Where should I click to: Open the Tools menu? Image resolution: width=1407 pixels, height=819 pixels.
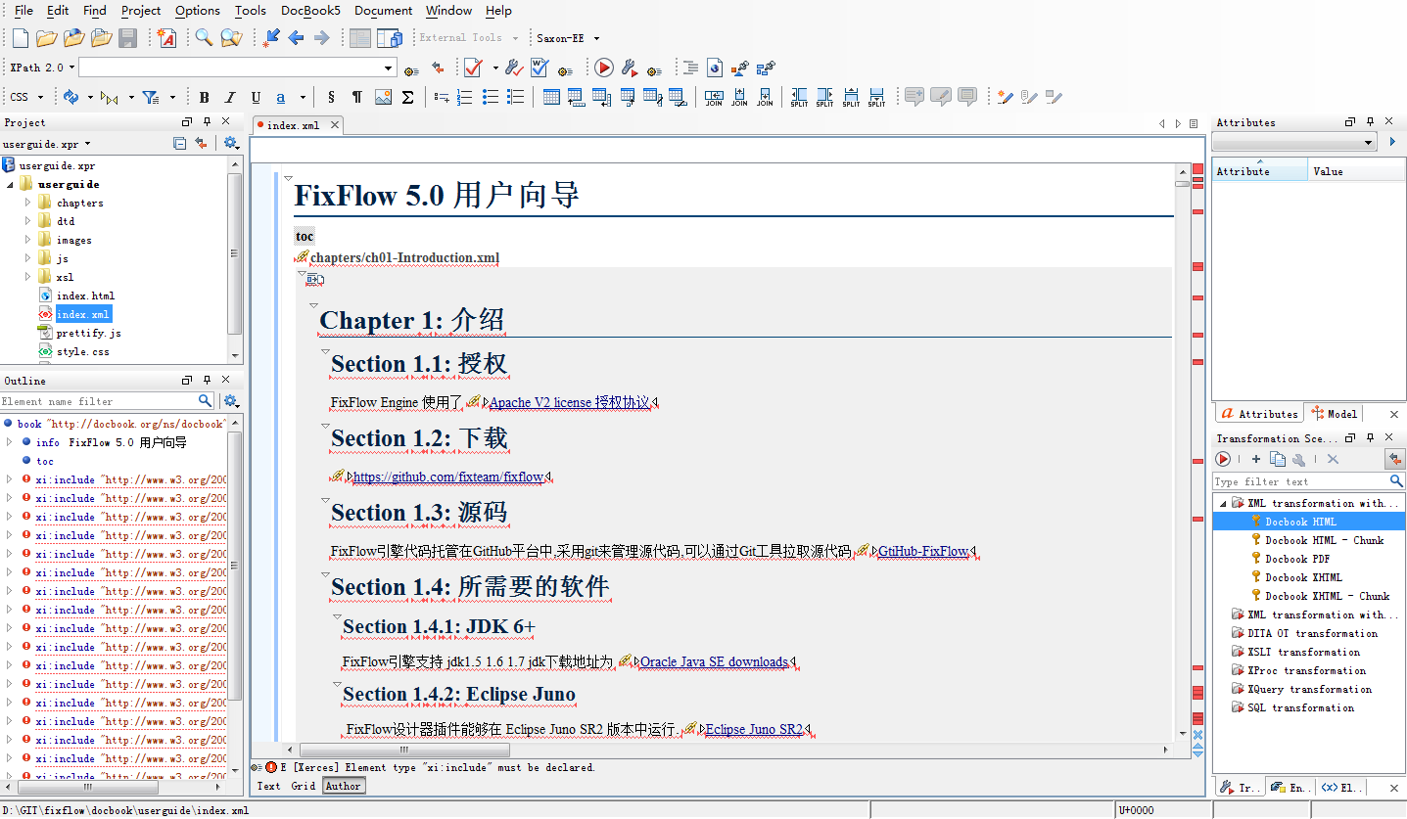click(x=251, y=11)
